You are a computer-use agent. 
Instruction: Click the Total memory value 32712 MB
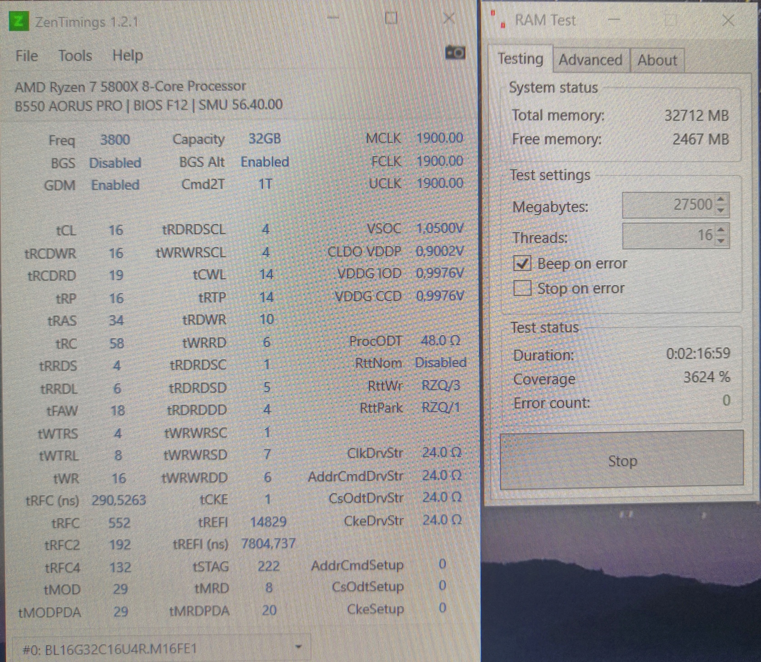point(697,116)
